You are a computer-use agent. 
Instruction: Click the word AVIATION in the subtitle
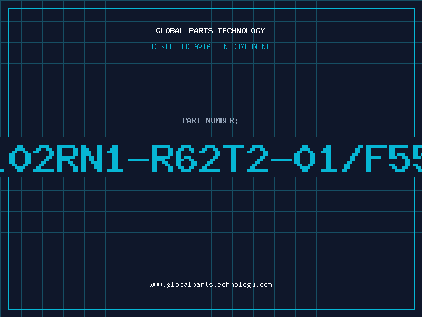[212, 46]
